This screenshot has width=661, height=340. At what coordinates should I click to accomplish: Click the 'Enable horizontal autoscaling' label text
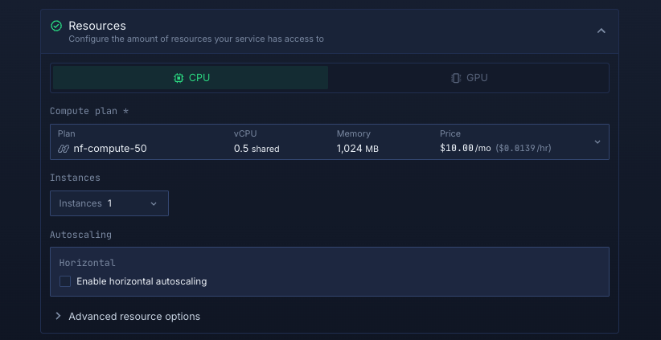(x=142, y=281)
